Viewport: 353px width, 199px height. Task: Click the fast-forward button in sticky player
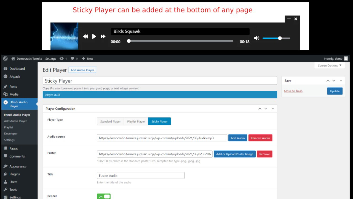click(x=103, y=36)
